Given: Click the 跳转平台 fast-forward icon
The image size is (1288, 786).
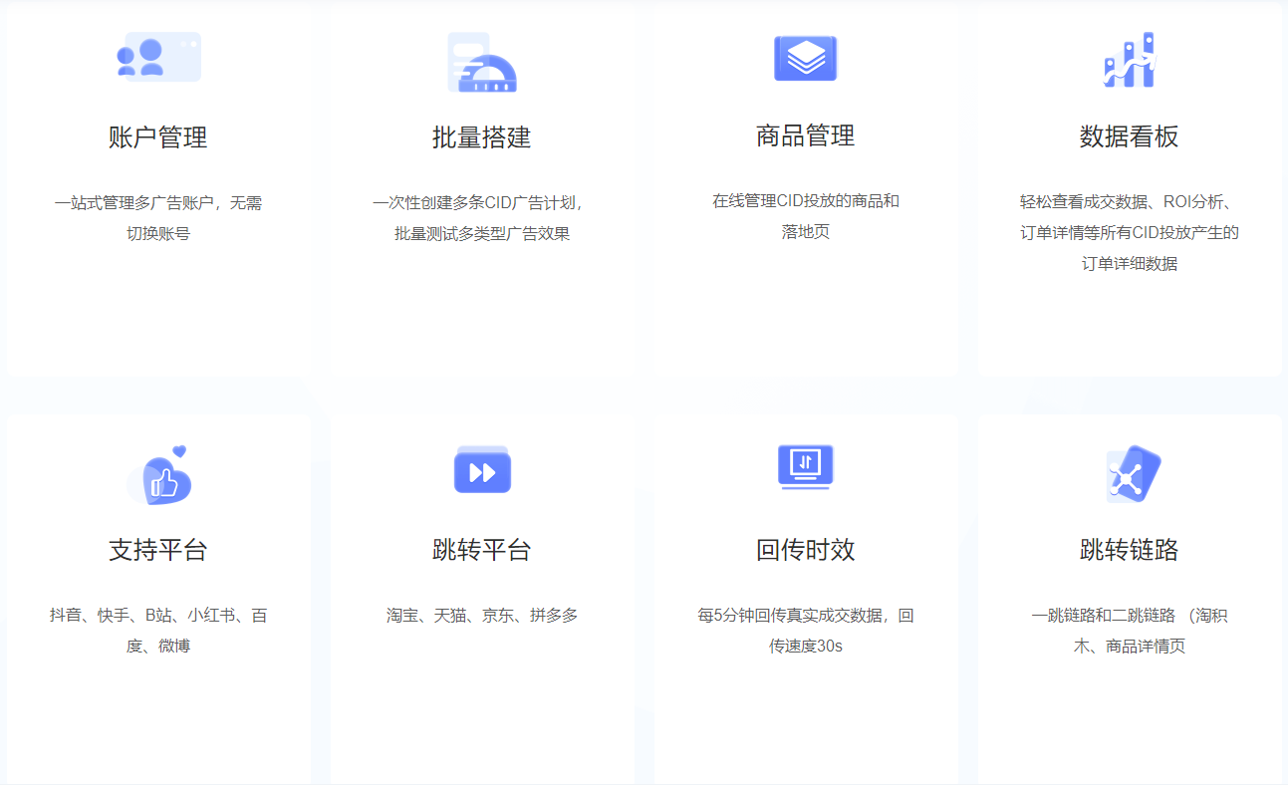Looking at the screenshot, I should coord(482,469).
